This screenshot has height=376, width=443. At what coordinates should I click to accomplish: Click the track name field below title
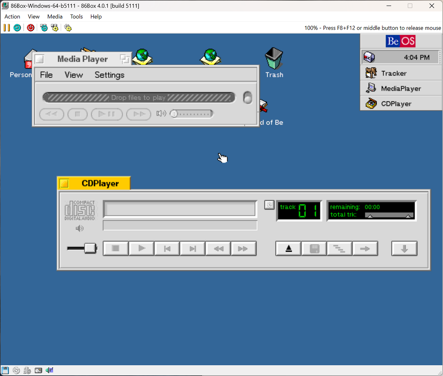click(x=180, y=225)
